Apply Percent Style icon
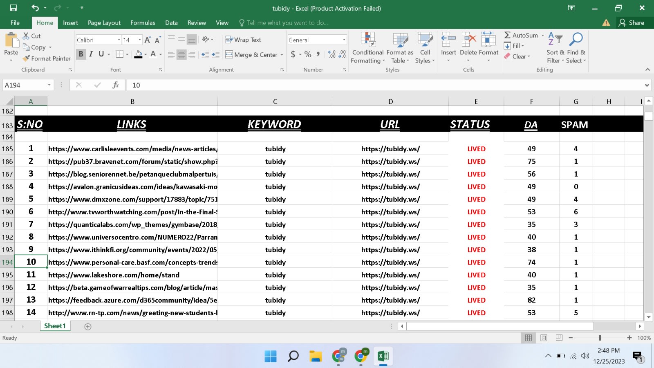The height and width of the screenshot is (368, 654). [x=308, y=54]
